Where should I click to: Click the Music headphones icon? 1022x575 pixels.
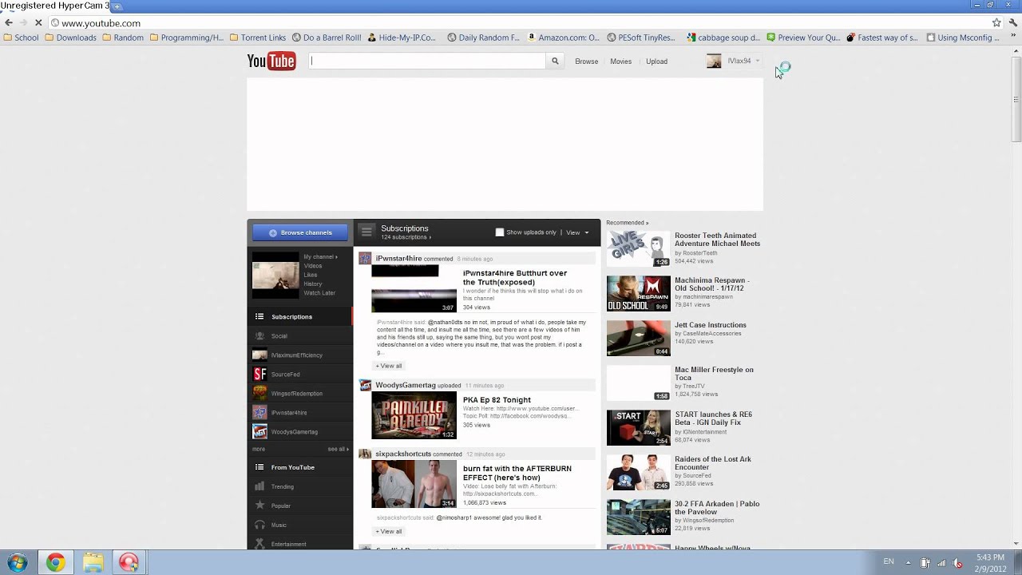click(x=259, y=525)
